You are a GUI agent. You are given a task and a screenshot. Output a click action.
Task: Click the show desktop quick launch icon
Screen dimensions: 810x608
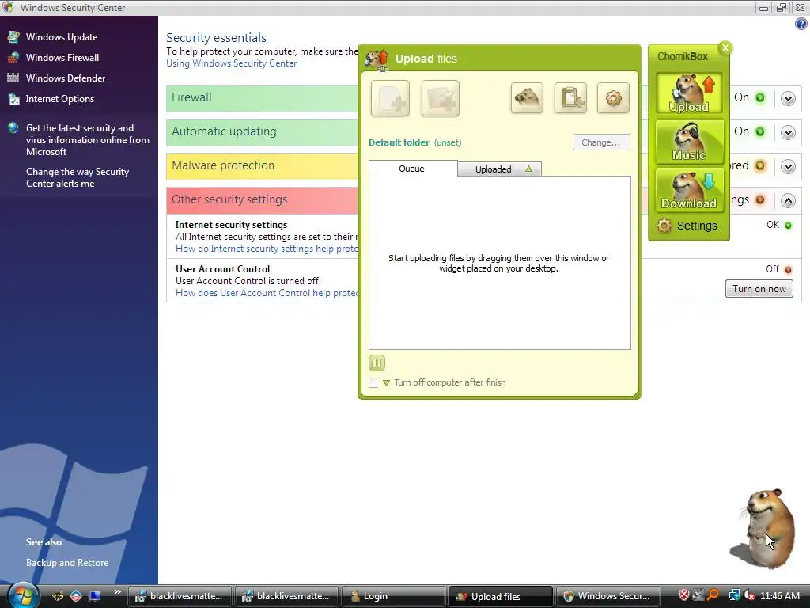coord(95,596)
